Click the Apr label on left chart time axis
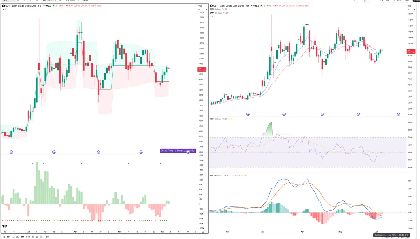The width and height of the screenshot is (420, 239). [x=75, y=232]
